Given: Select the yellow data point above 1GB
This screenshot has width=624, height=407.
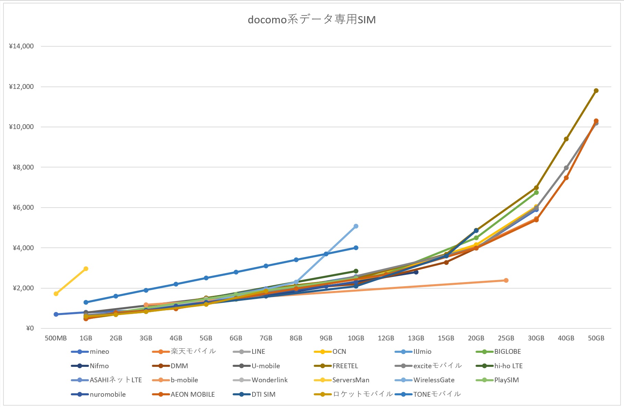Looking at the screenshot, I should click(86, 269).
